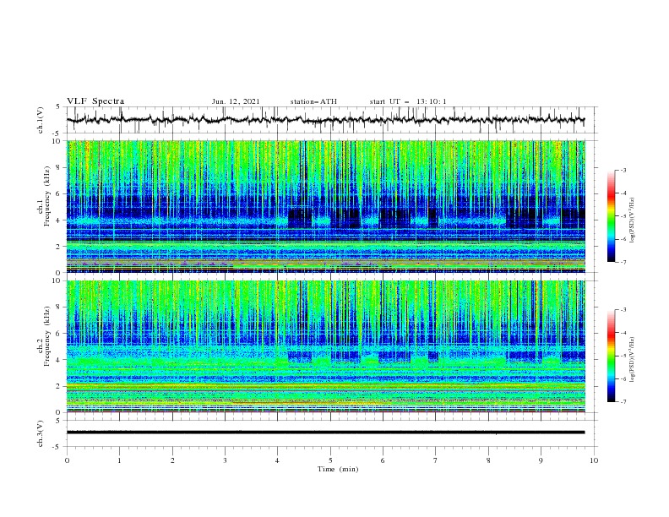Click the ch.1 spectrogram color scale bar
Screen dimensions: 669x517
click(x=611, y=215)
